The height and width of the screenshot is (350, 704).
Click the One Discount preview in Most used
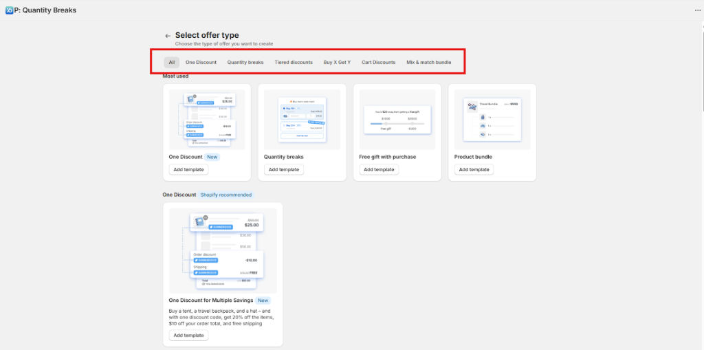coord(207,119)
